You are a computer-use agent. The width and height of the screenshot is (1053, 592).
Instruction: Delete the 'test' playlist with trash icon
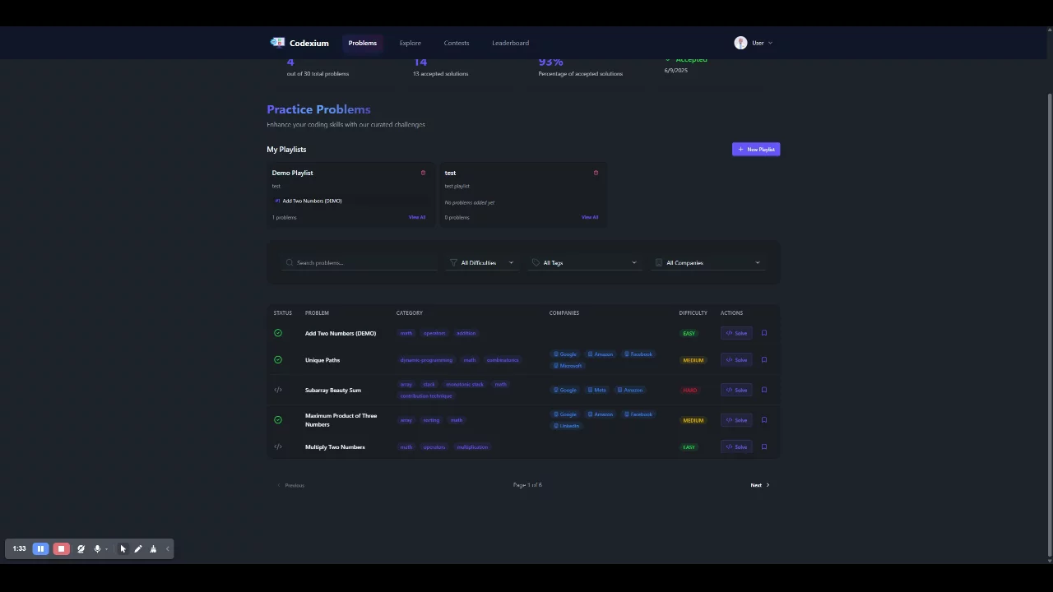596,173
